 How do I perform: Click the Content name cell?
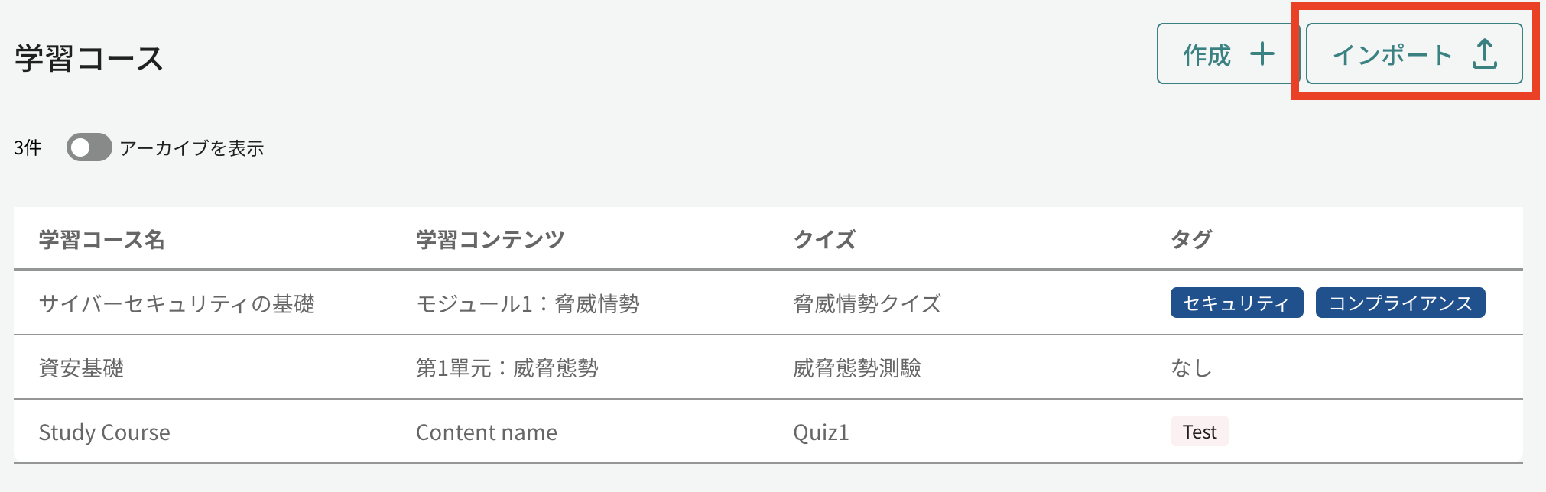[486, 432]
